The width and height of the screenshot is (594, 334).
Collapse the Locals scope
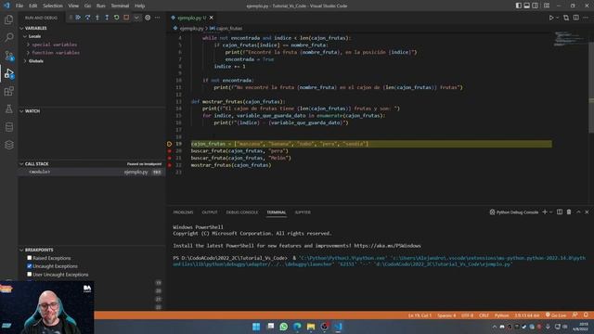tap(32, 36)
